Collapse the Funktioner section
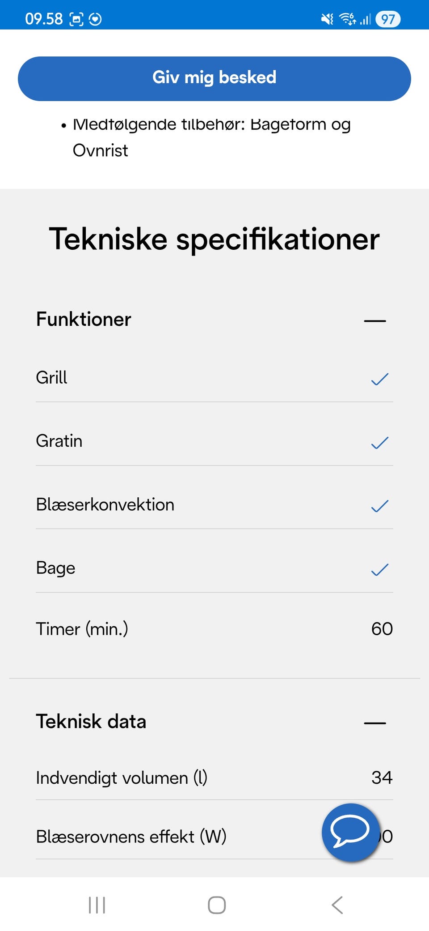The width and height of the screenshot is (429, 931). point(375,320)
